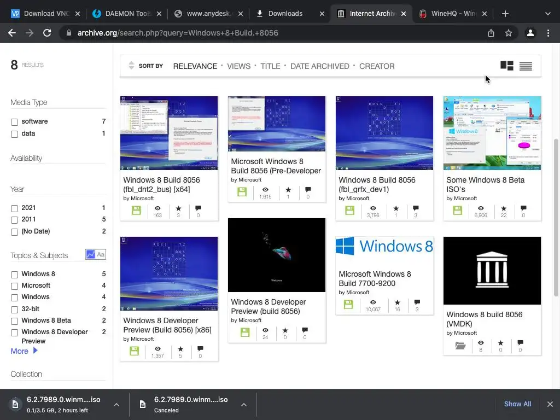Close the WineHQ tab
This screenshot has height=420, width=560.
(485, 14)
